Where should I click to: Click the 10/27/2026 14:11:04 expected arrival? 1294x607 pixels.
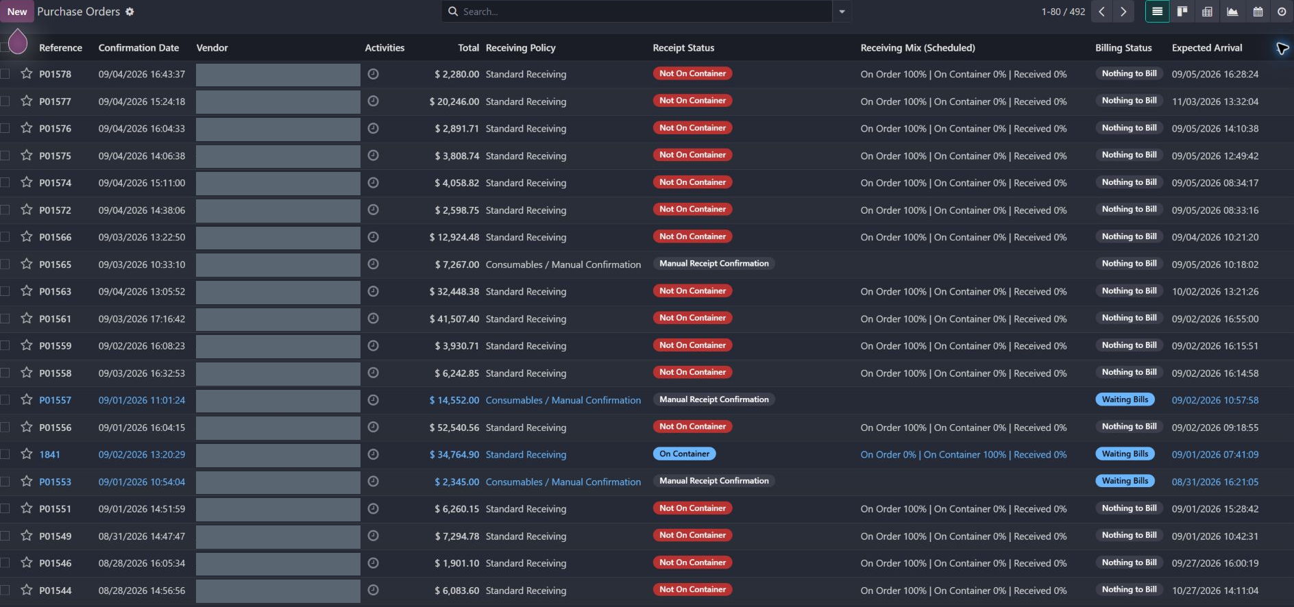1215,591
